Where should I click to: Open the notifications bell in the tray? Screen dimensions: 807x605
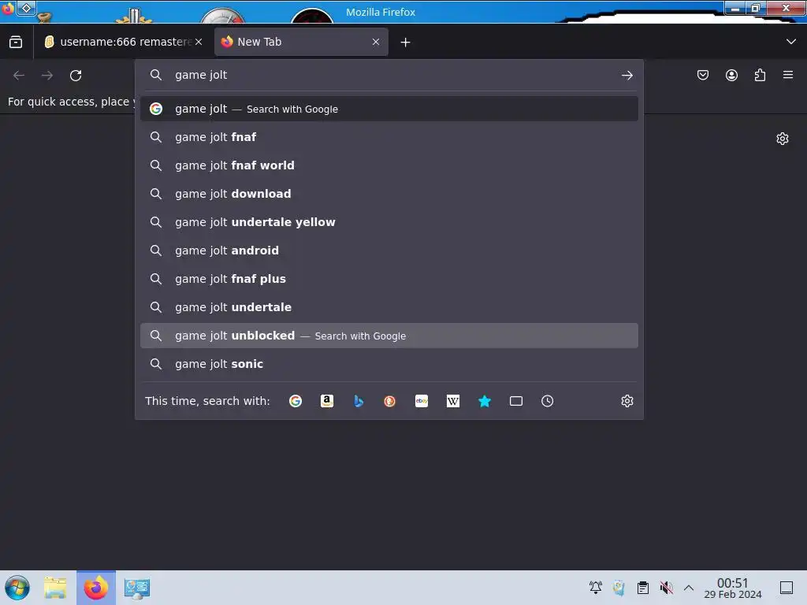[x=596, y=588]
